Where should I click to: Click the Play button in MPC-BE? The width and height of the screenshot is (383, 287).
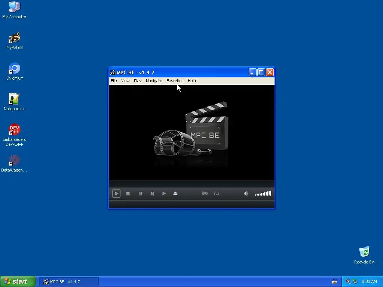click(116, 194)
